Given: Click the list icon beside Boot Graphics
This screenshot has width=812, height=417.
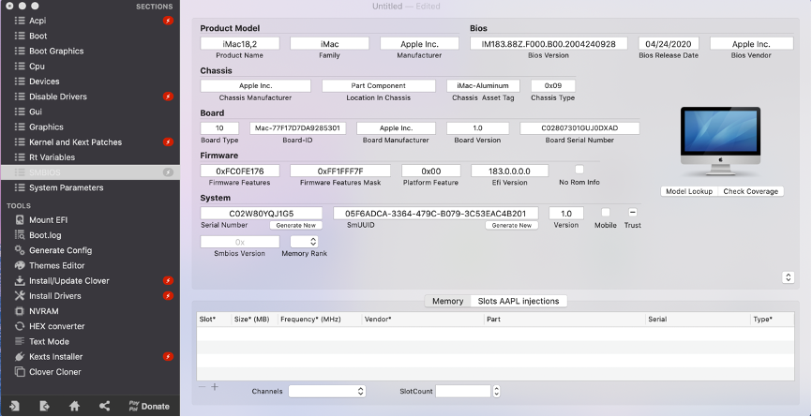Looking at the screenshot, I should [x=20, y=51].
